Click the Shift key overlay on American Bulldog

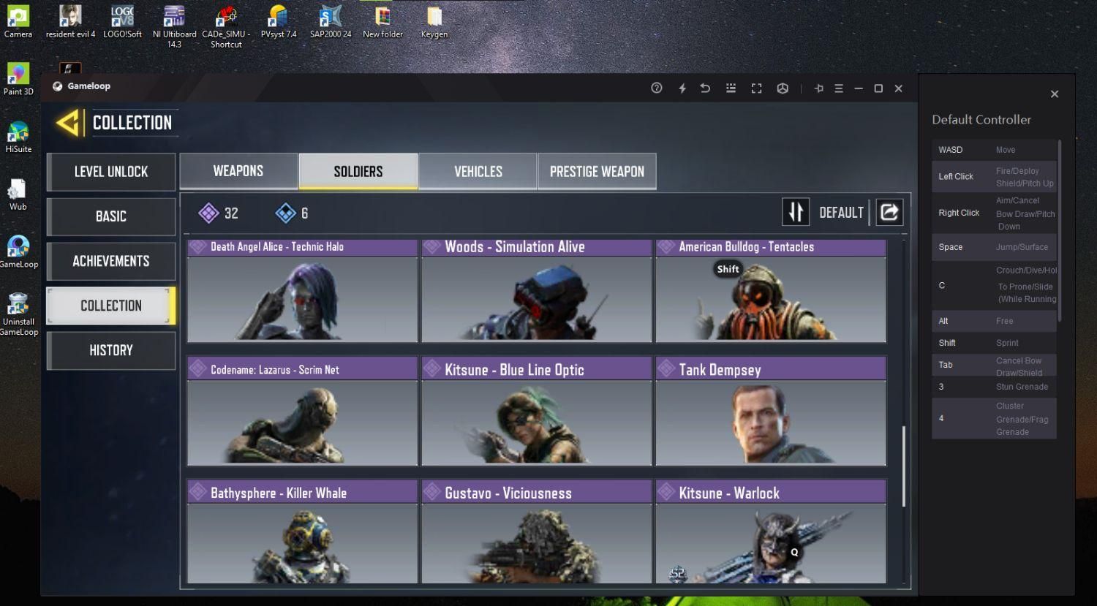pyautogui.click(x=728, y=269)
